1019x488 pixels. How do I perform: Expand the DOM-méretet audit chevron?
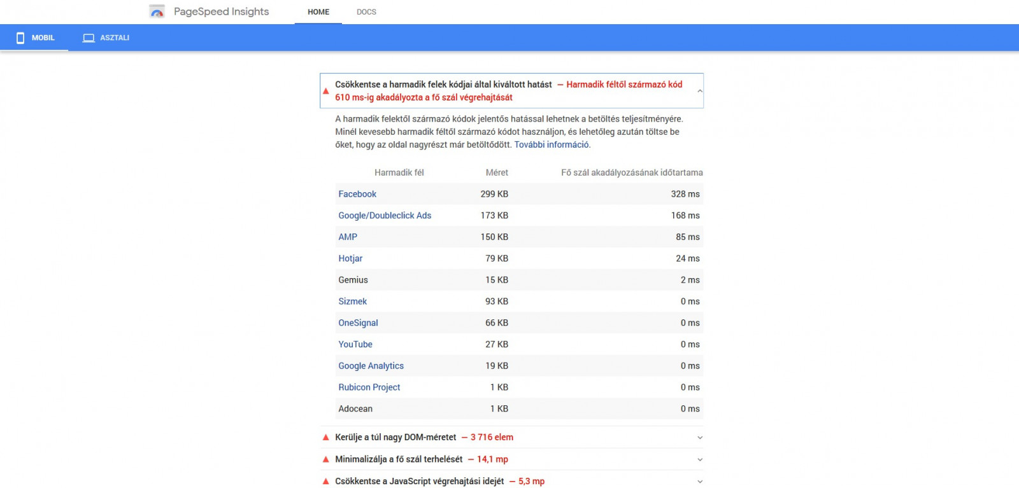coord(700,438)
